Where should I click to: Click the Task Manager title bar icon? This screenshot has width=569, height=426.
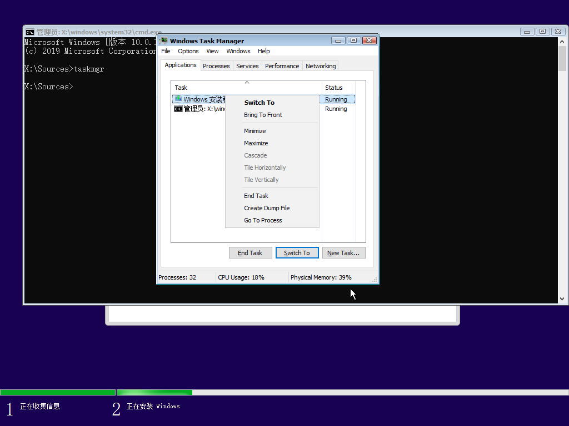164,40
